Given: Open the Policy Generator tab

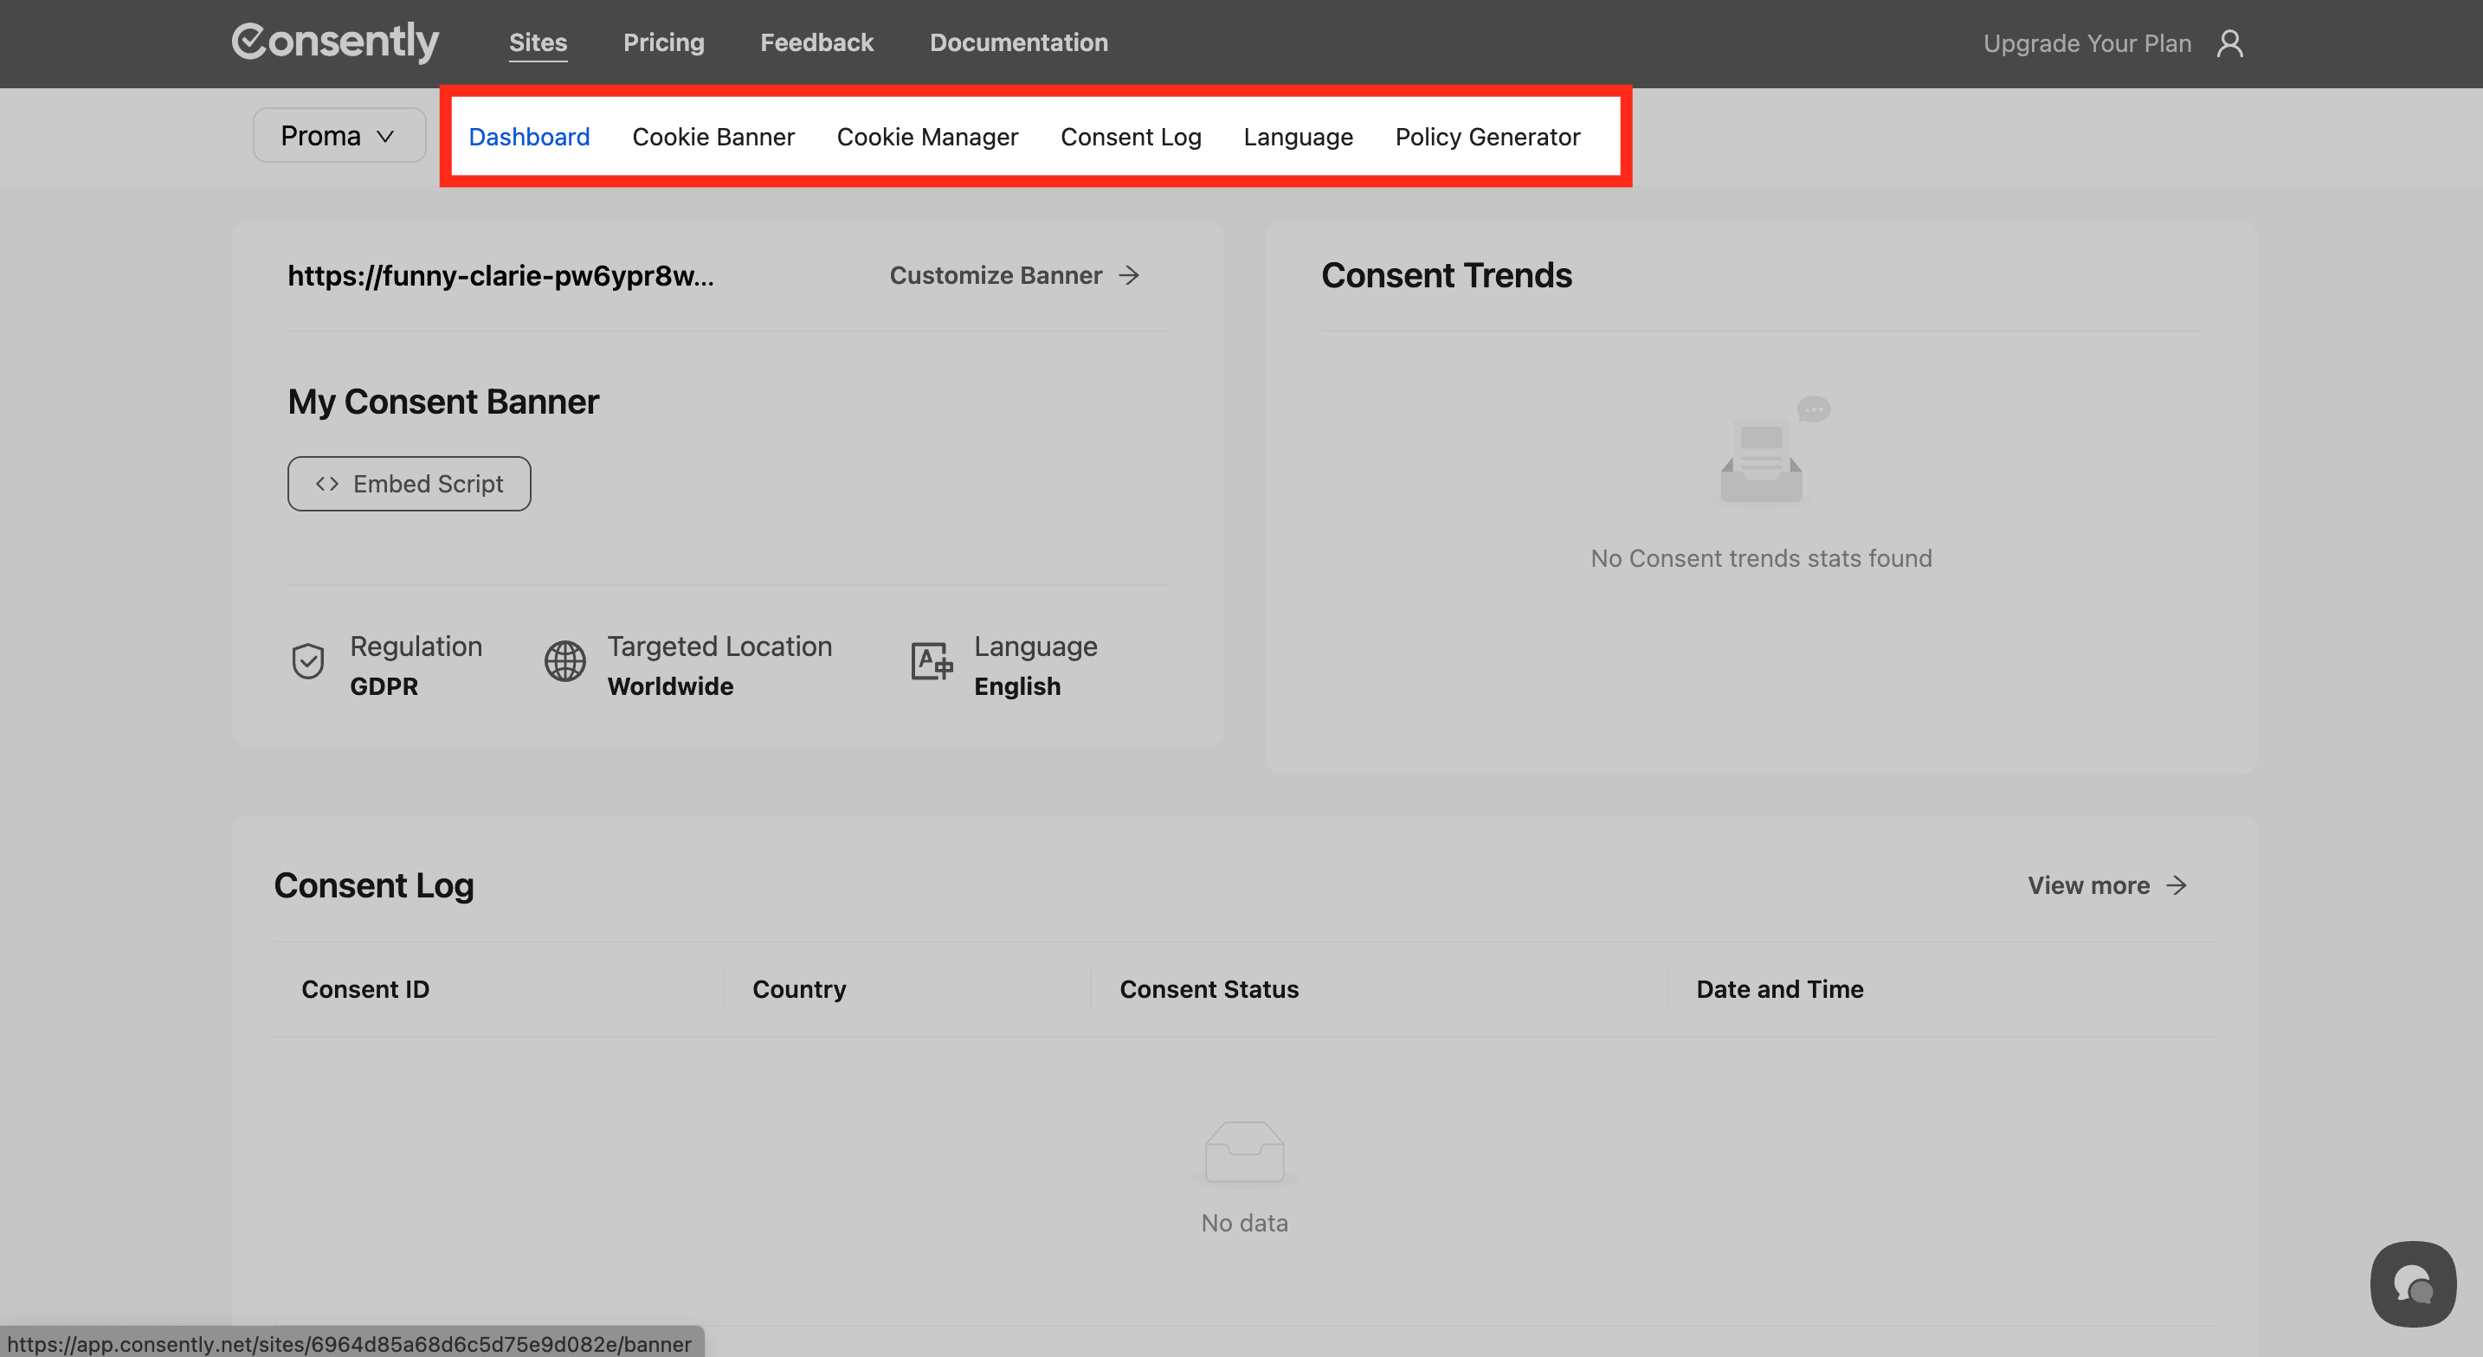Looking at the screenshot, I should point(1487,137).
